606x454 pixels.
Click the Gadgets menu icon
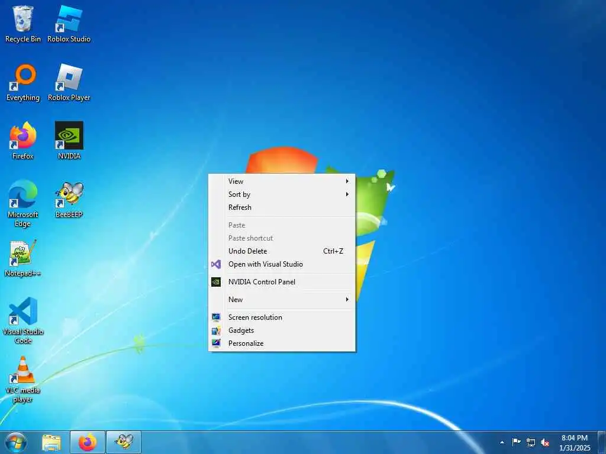(216, 330)
